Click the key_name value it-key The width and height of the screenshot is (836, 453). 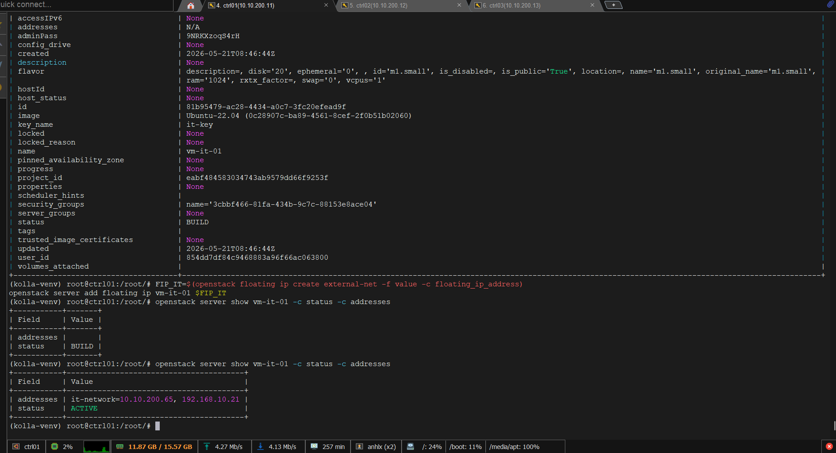[x=200, y=125]
